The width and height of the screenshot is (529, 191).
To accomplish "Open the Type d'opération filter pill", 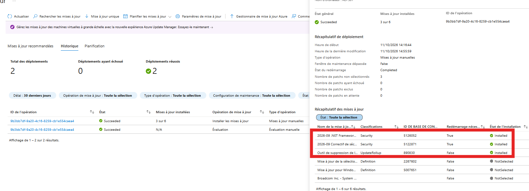I will pos(173,95).
